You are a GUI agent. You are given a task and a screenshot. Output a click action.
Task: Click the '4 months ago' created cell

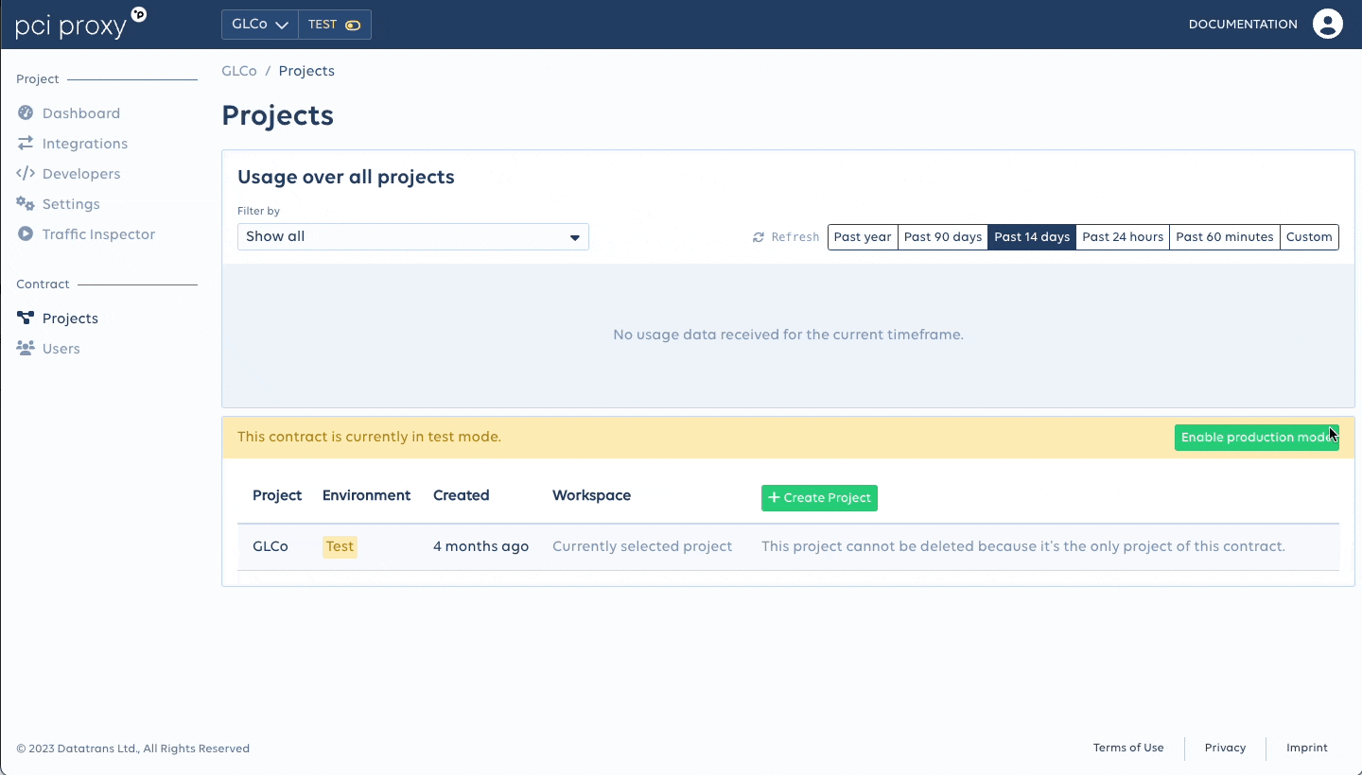tap(480, 546)
